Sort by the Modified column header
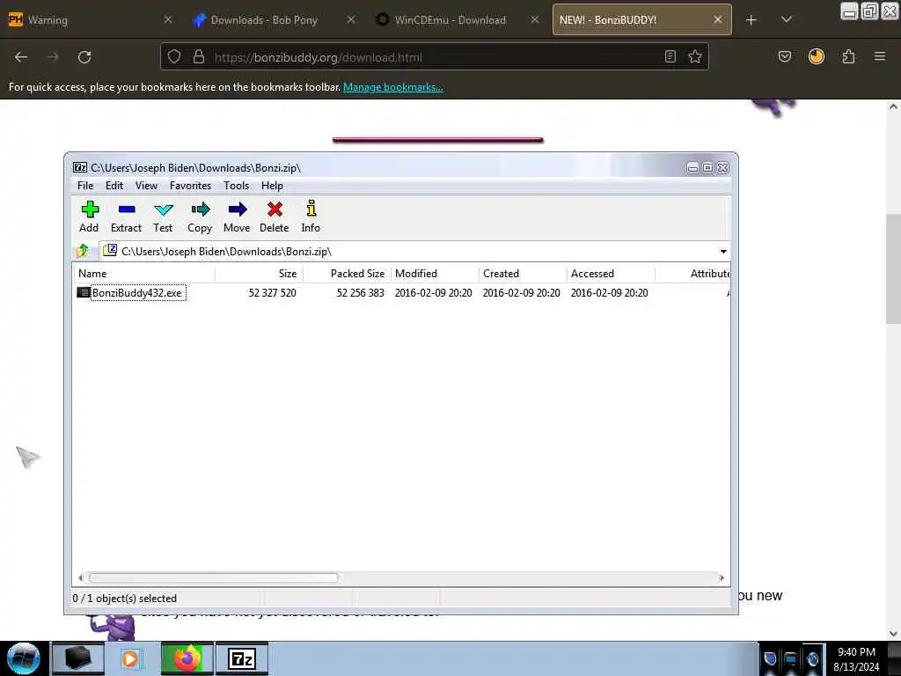 coord(435,274)
